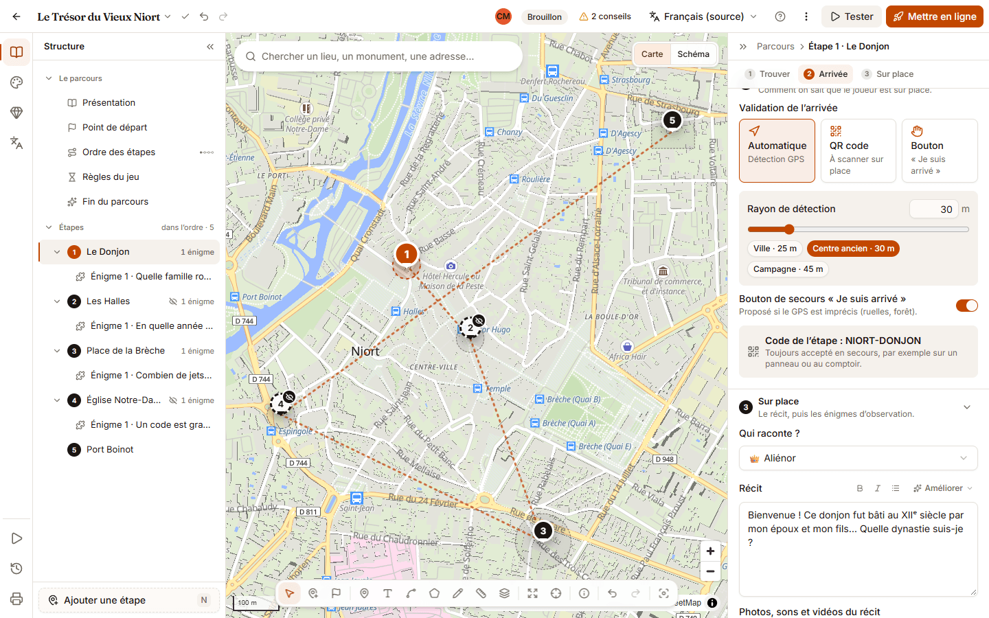The width and height of the screenshot is (989, 618).
Task: Collapse the Le parcours section
Action: coord(49,78)
